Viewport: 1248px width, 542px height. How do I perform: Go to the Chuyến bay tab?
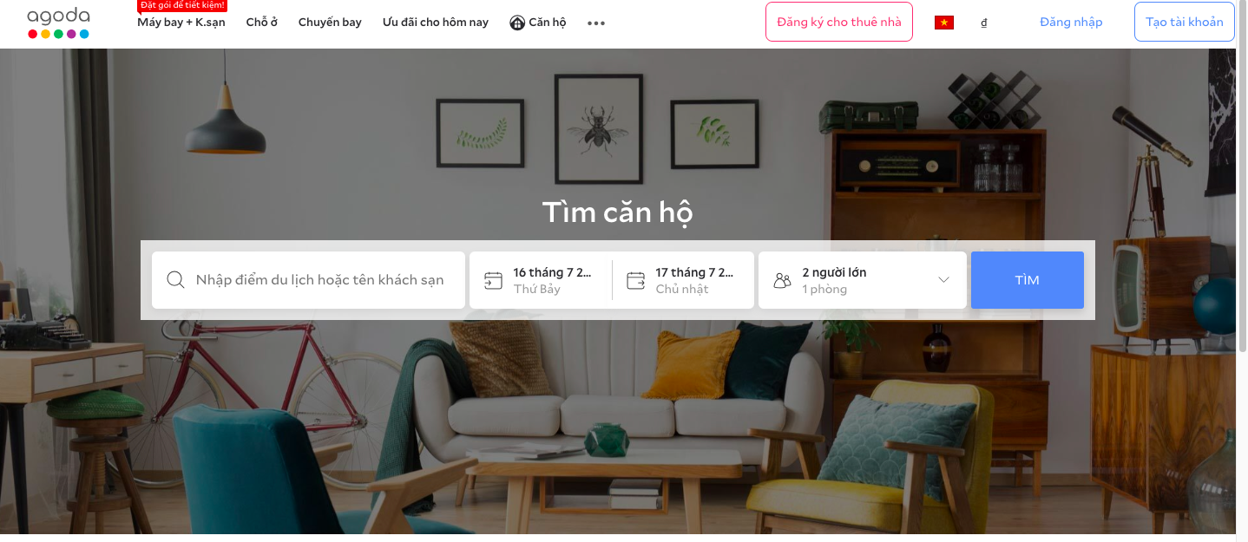[x=330, y=23]
